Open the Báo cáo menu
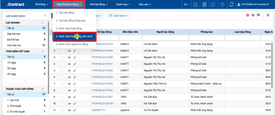This screenshot has width=275, height=115. click(x=145, y=4)
